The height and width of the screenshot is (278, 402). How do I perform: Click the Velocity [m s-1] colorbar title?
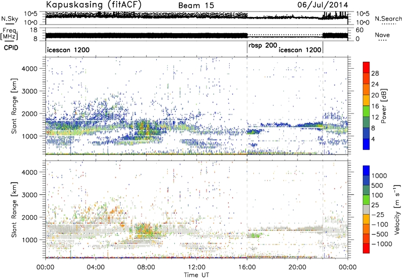click(397, 209)
